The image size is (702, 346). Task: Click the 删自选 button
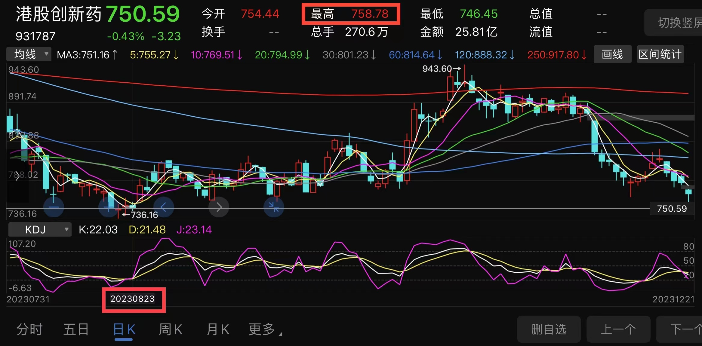(x=549, y=329)
